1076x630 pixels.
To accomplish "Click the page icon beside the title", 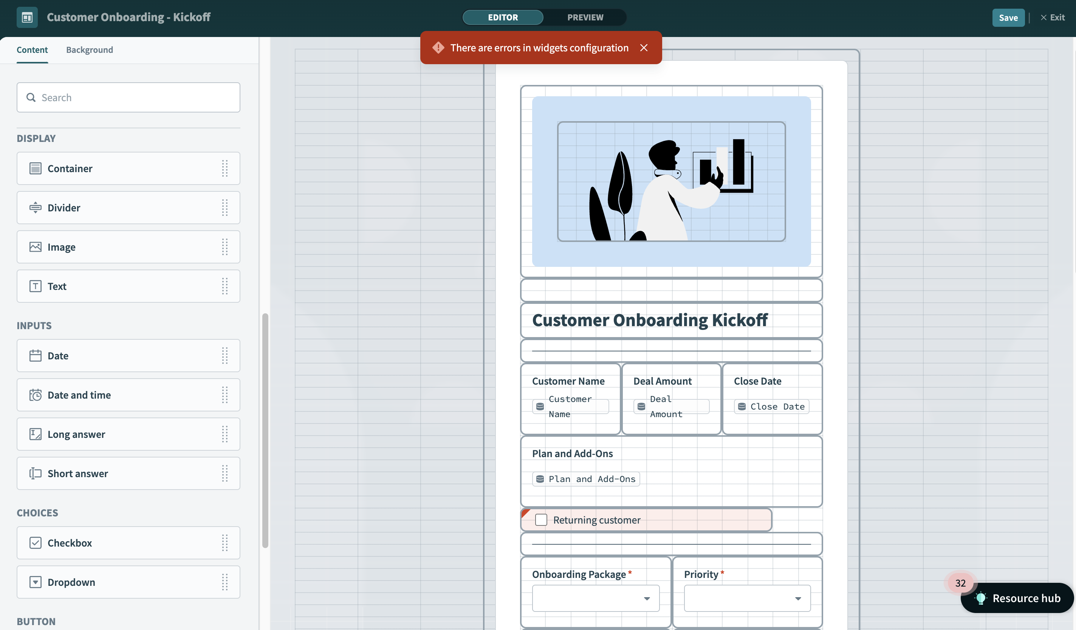I will [x=27, y=17].
